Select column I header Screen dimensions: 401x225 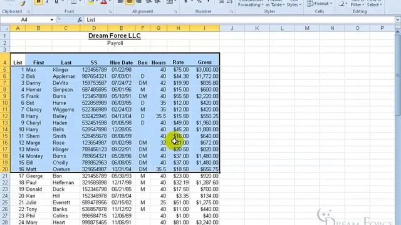(x=205, y=28)
